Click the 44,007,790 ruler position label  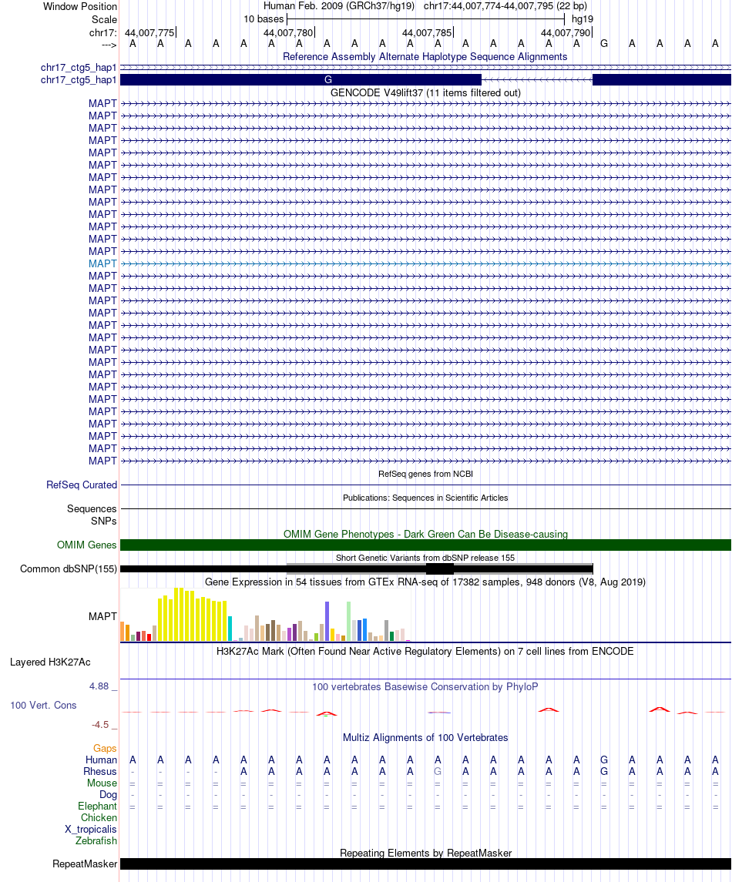[x=566, y=33]
